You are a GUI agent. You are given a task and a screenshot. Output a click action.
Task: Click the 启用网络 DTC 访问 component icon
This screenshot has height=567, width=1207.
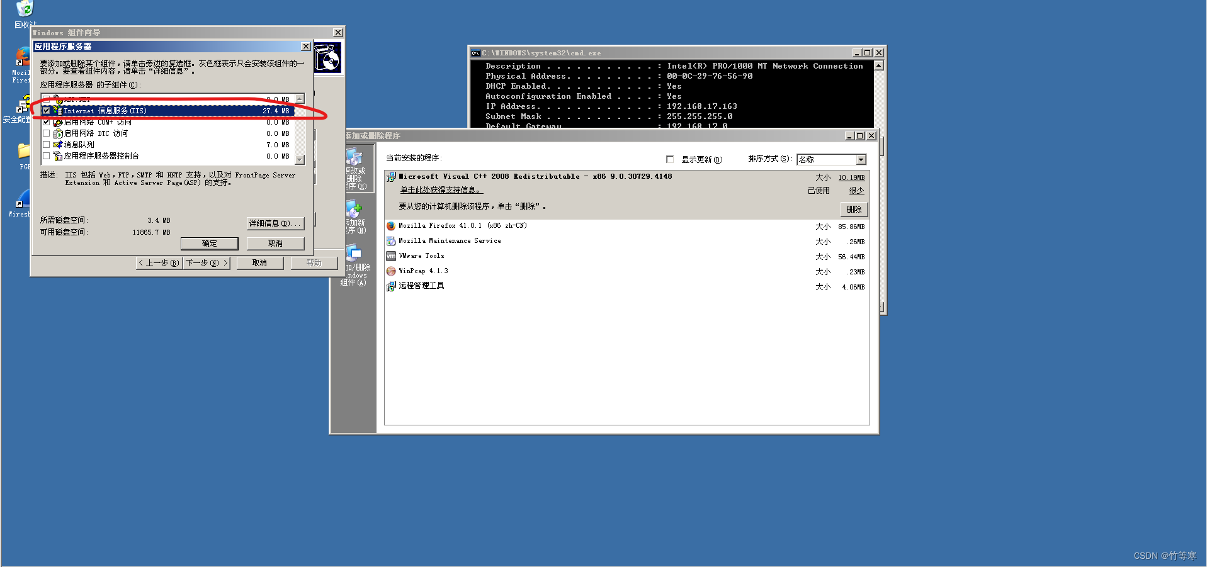click(x=57, y=133)
